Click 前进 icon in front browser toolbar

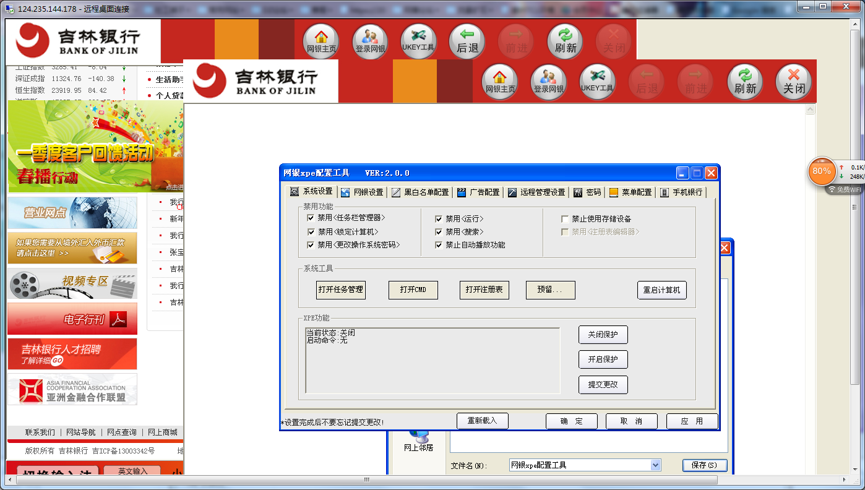coord(695,82)
